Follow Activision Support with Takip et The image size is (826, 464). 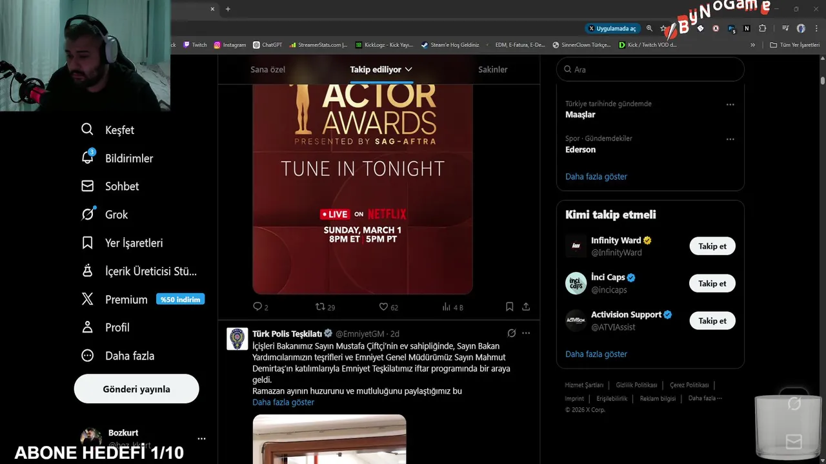[x=712, y=321]
